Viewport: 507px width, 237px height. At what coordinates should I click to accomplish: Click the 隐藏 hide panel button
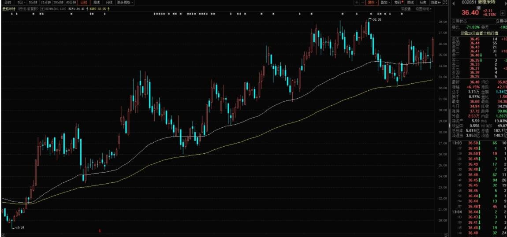coord(436,2)
